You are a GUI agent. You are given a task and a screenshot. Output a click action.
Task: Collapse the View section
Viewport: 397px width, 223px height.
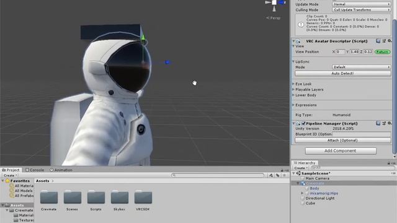[293, 46]
